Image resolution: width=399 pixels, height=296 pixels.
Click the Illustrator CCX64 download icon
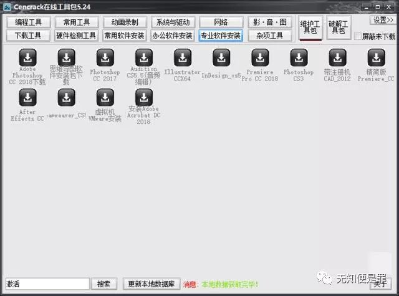point(183,57)
